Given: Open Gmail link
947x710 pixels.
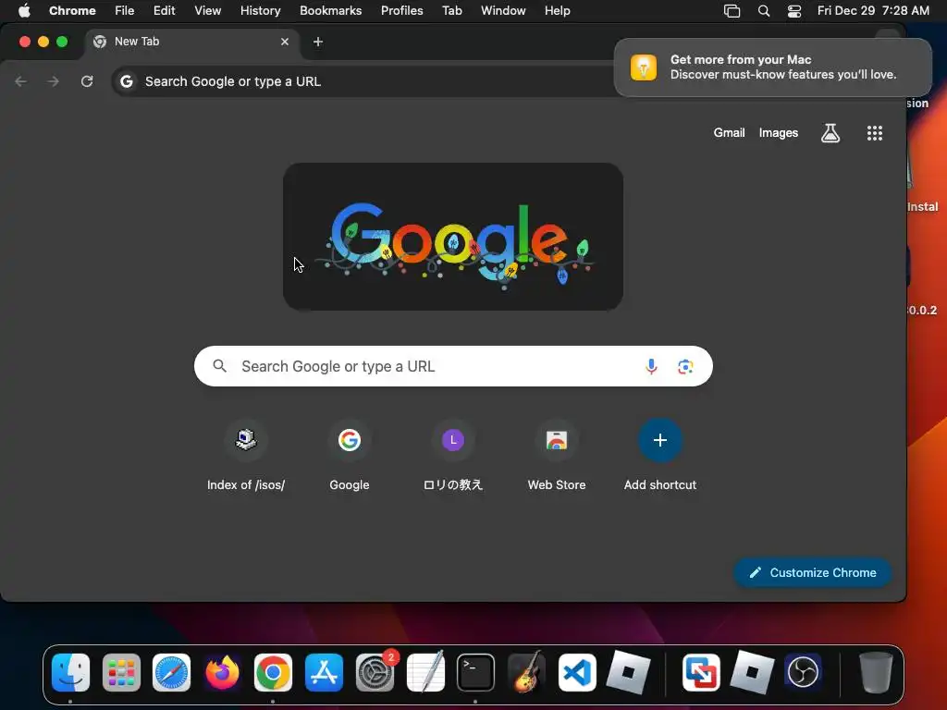Looking at the screenshot, I should pyautogui.click(x=729, y=133).
